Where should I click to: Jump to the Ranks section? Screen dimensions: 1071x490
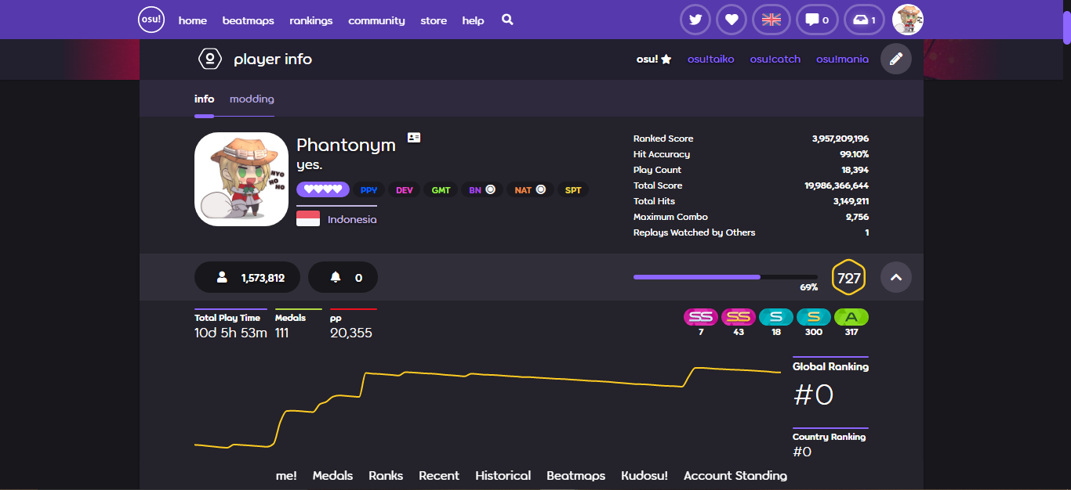click(386, 475)
